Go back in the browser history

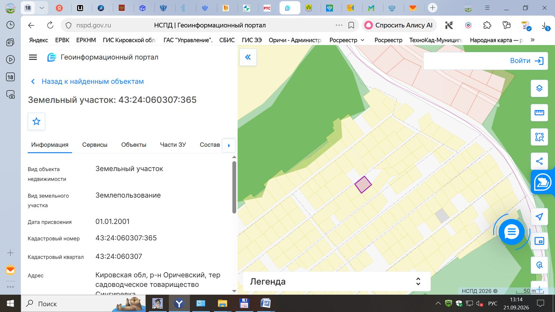pos(31,25)
